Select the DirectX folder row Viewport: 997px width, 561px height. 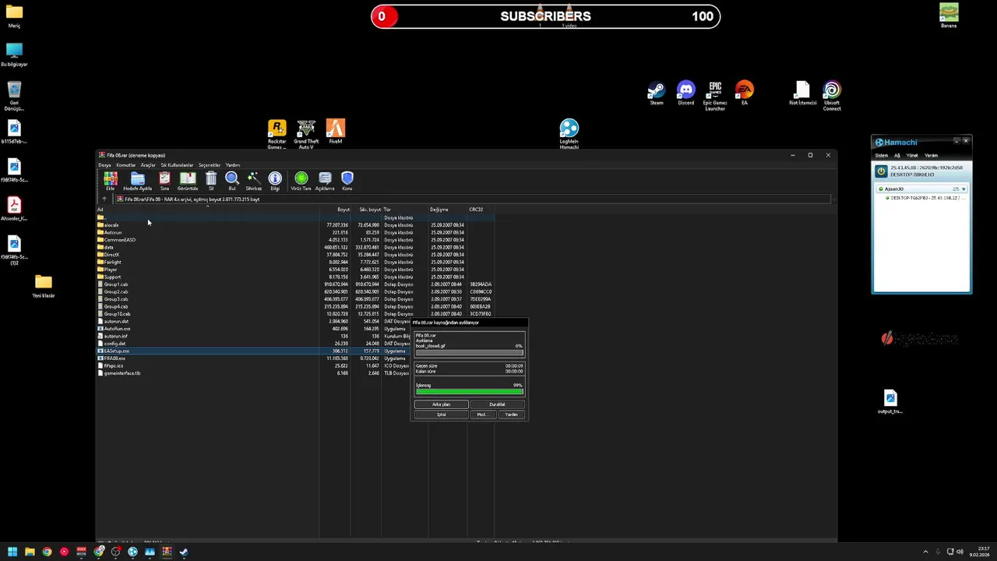pos(294,255)
